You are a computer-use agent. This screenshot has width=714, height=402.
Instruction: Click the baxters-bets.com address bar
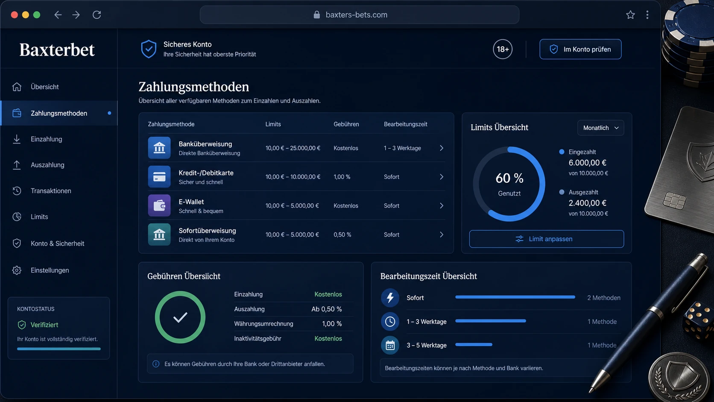[360, 15]
